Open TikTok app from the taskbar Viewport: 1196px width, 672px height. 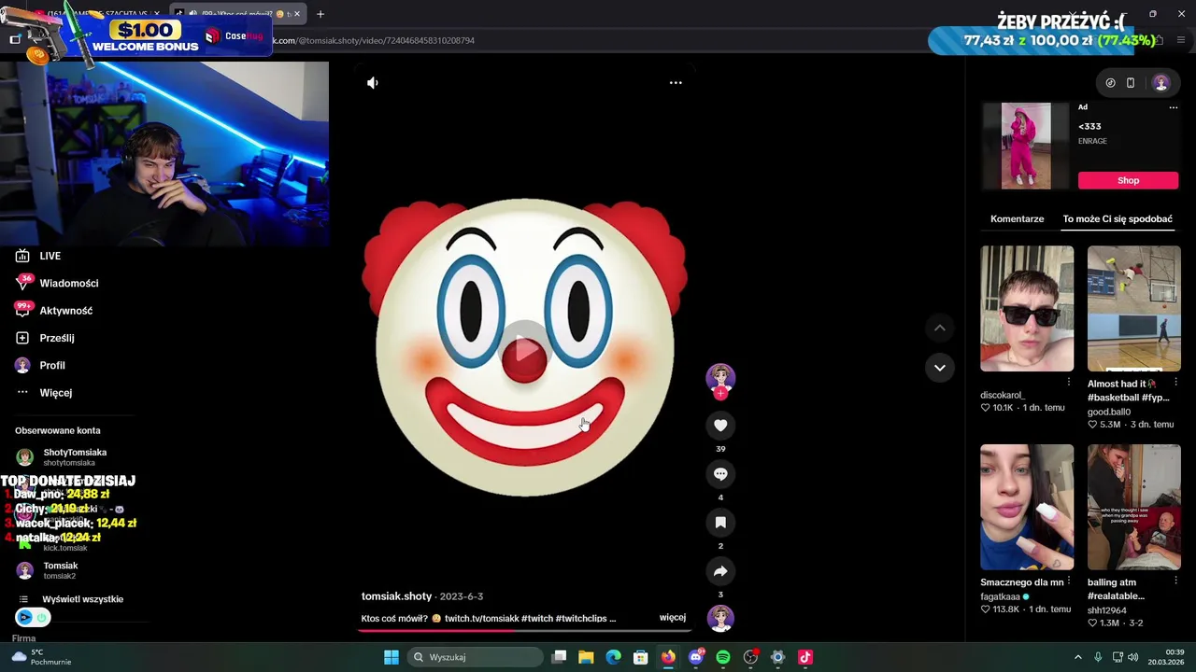coord(805,657)
